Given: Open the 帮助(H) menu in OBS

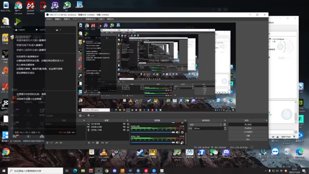Looking at the screenshot, I should pyautogui.click(x=110, y=19).
